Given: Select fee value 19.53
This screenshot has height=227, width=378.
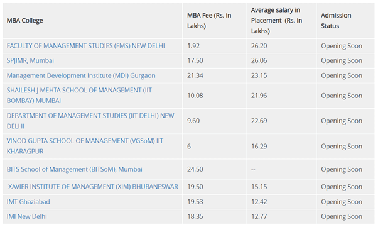Looking at the screenshot, I should click(x=195, y=202).
